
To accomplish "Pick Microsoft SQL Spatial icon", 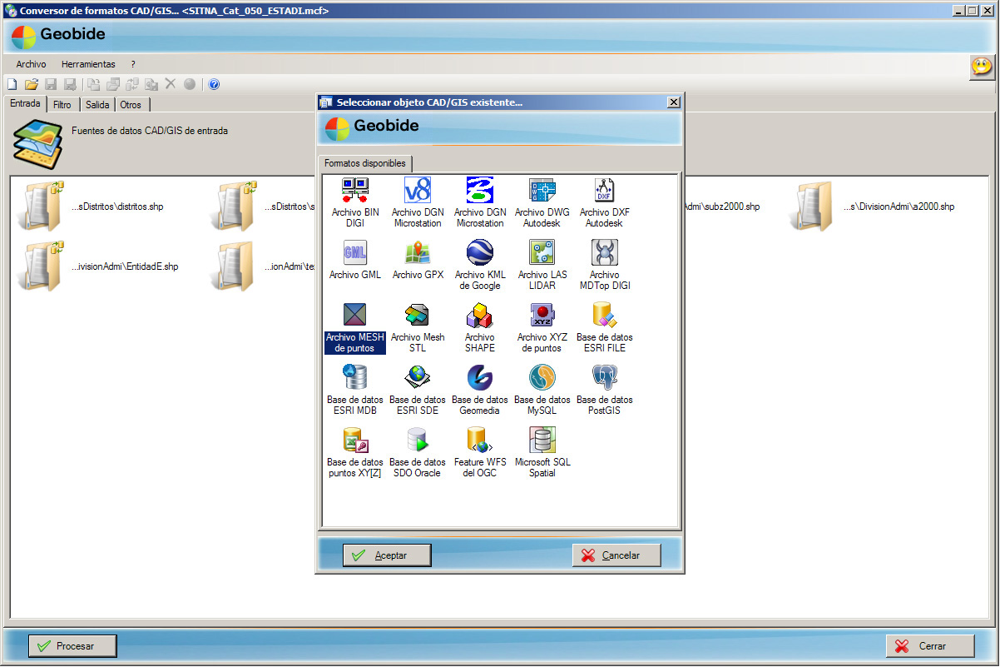I will pos(542,441).
